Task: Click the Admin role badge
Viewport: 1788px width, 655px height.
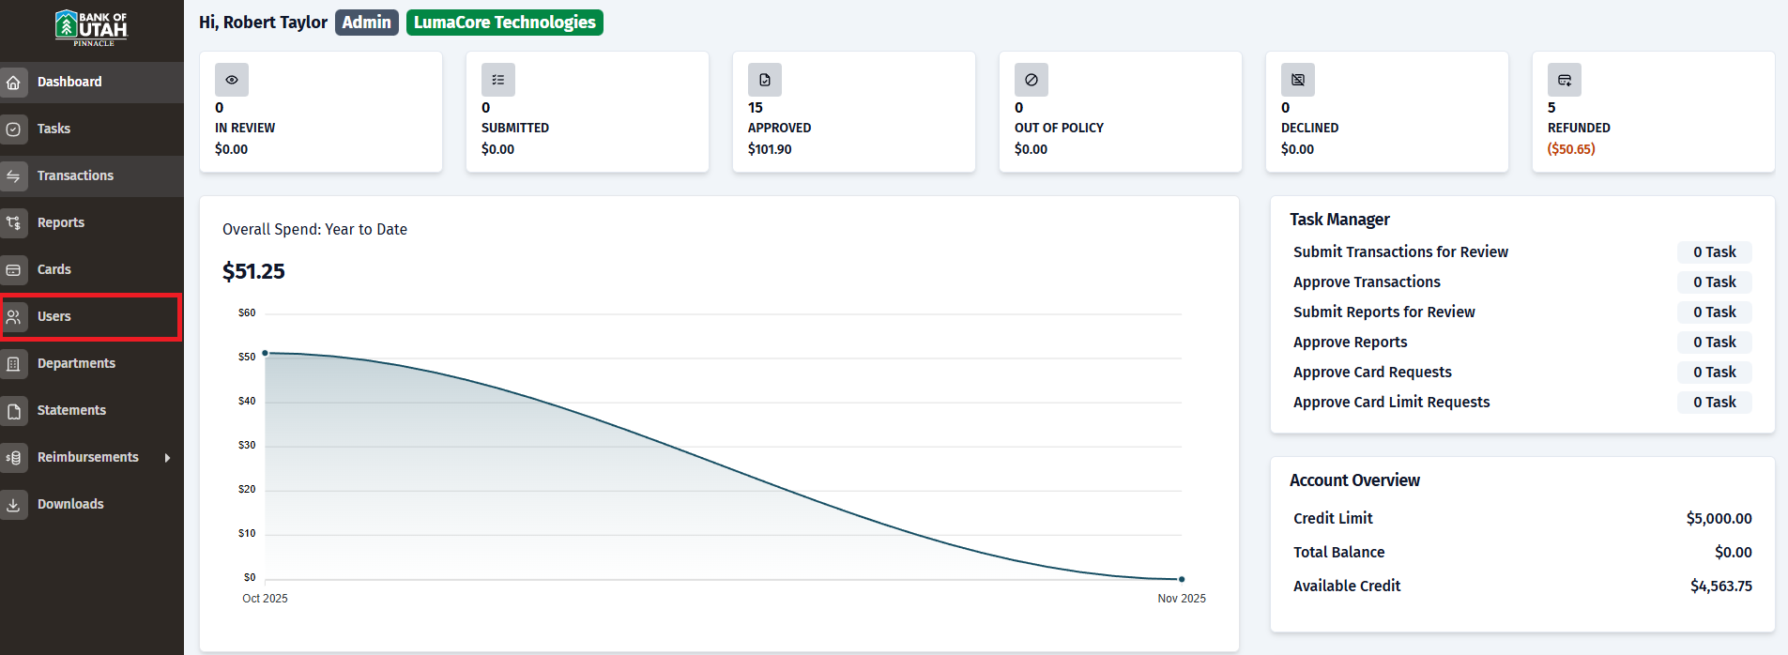Action: click(367, 23)
